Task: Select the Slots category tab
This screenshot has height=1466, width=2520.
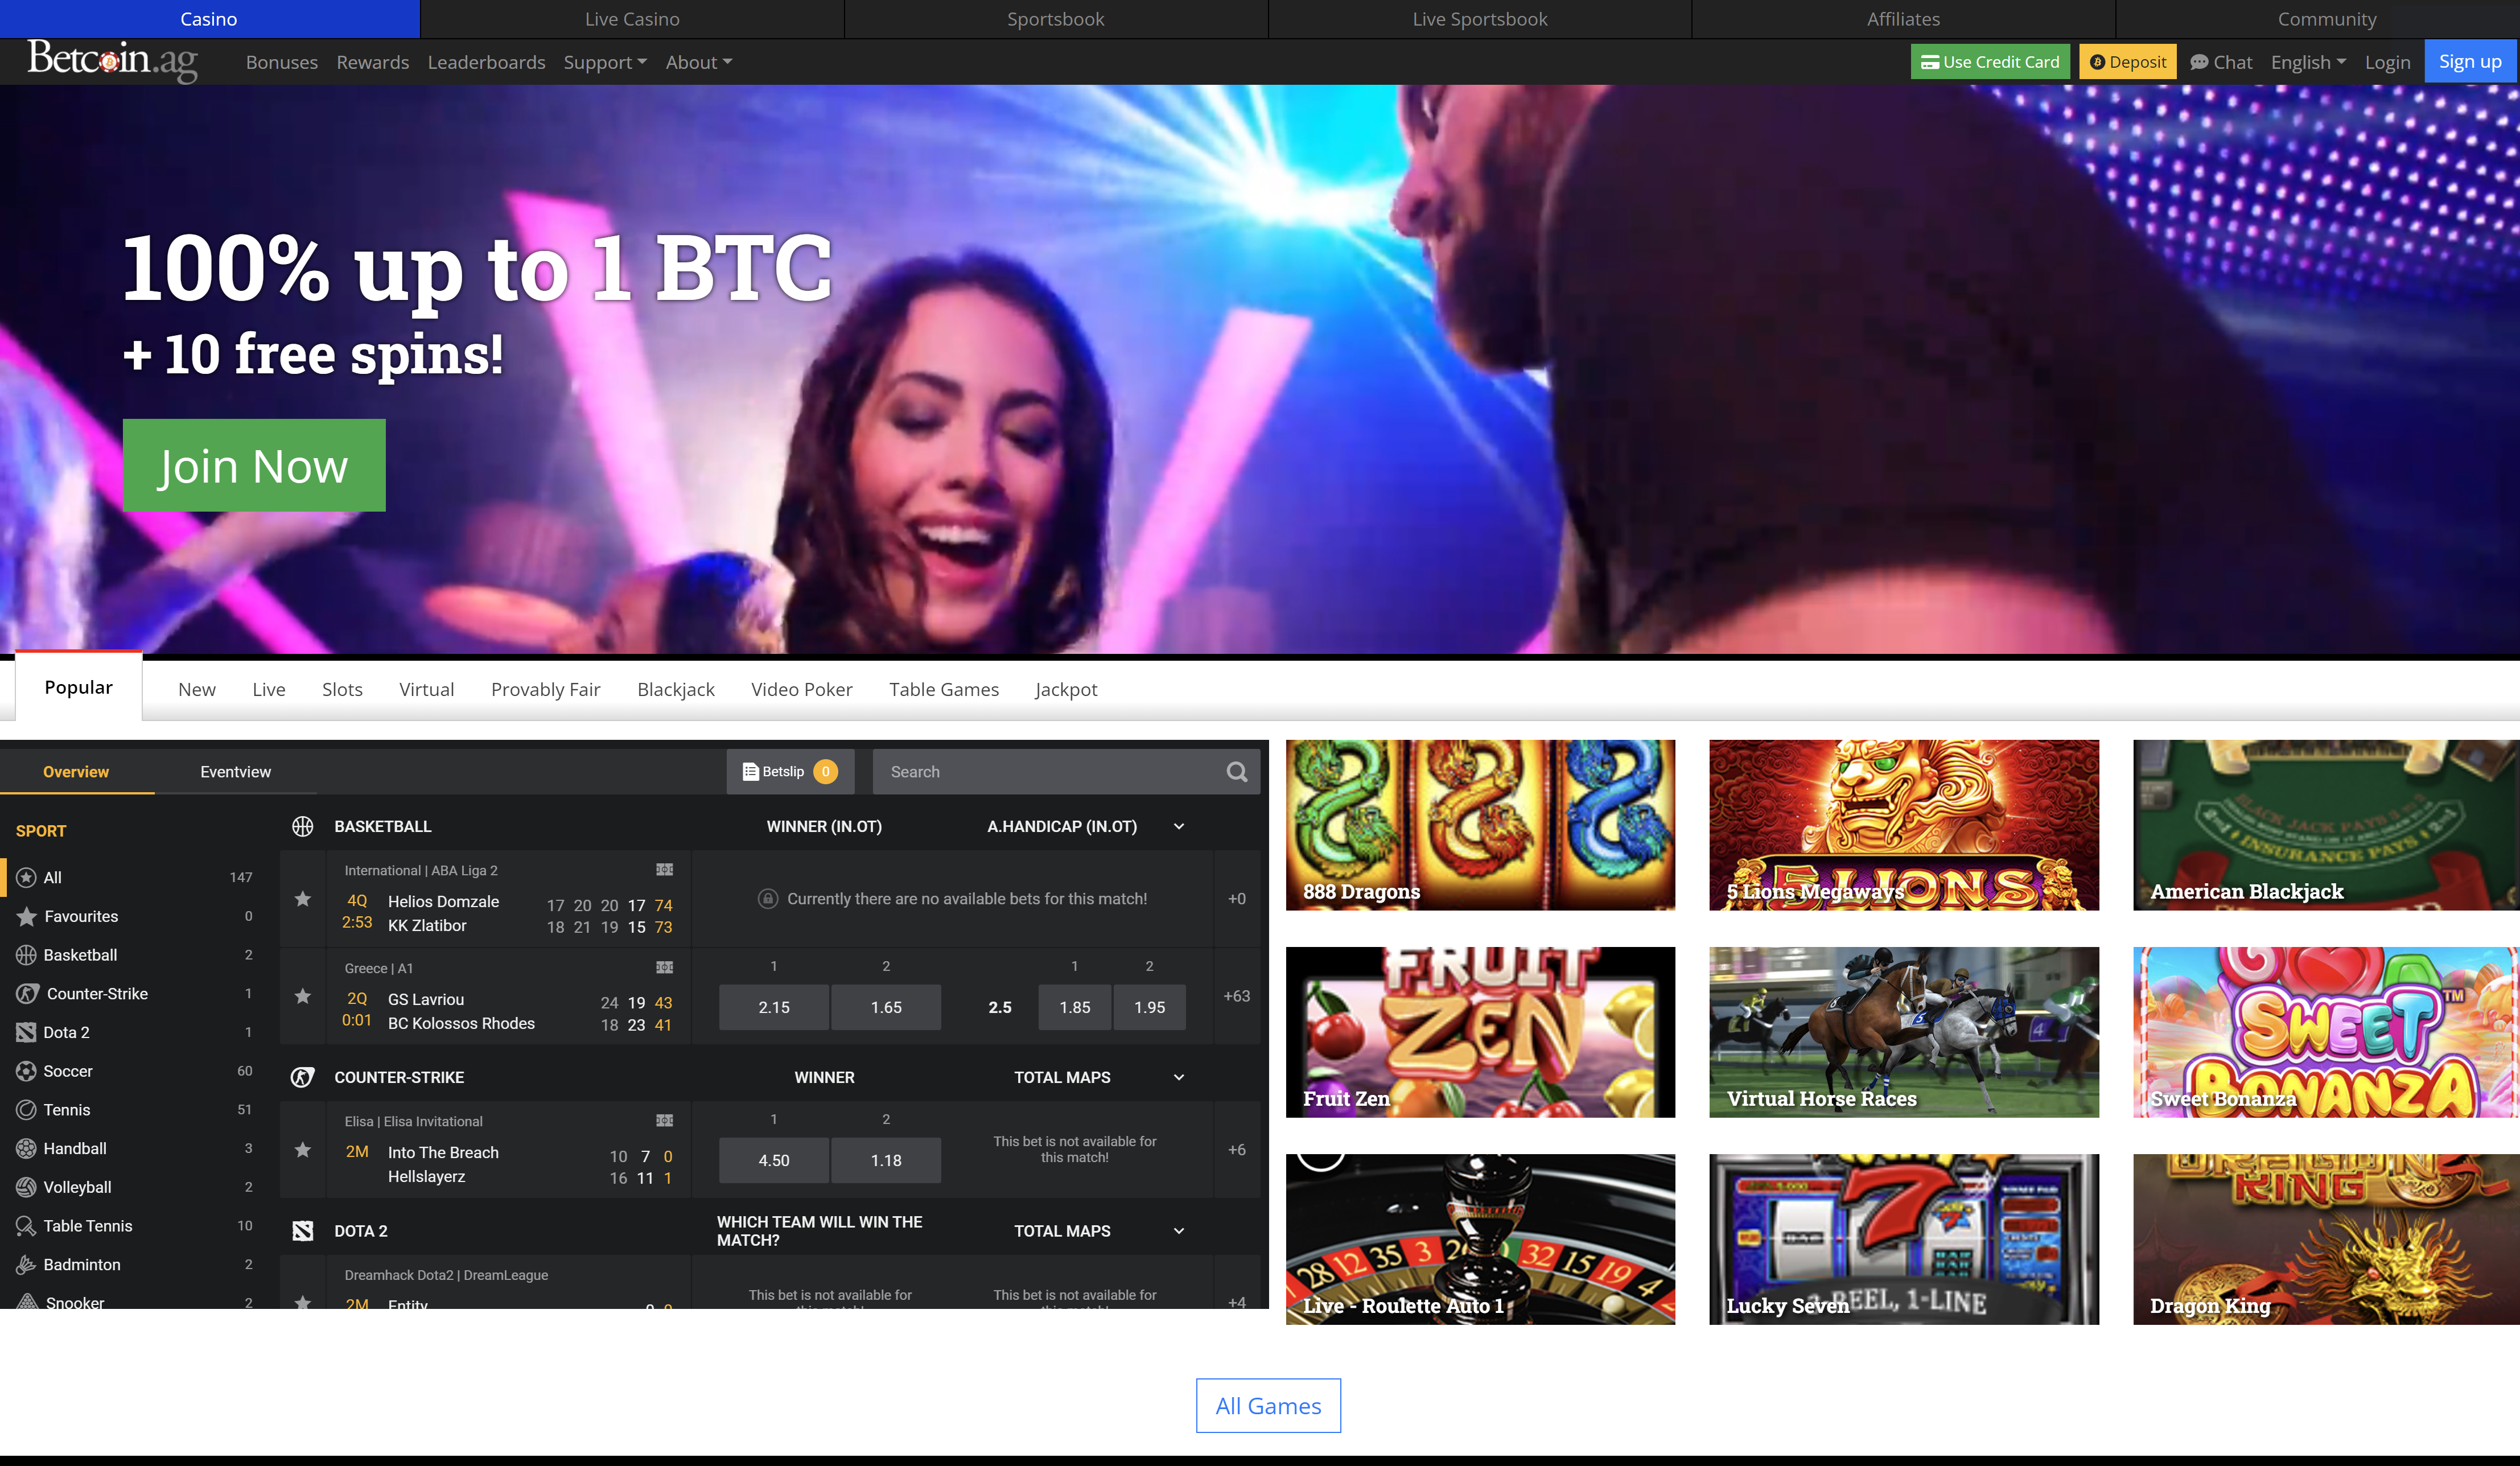Action: click(342, 689)
